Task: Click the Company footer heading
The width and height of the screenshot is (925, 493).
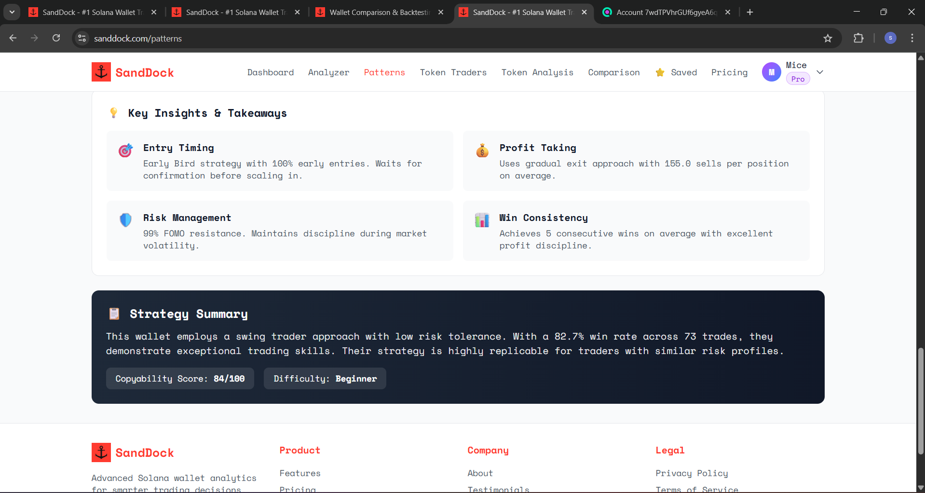Action: pos(488,450)
